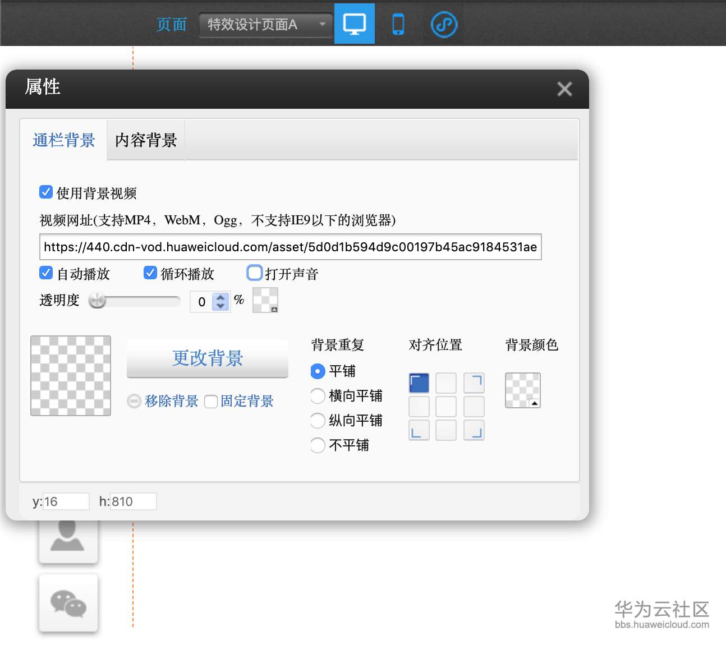Increase transparency with stepper up arrow
Image resolution: width=726 pixels, height=645 pixels.
pyautogui.click(x=221, y=297)
